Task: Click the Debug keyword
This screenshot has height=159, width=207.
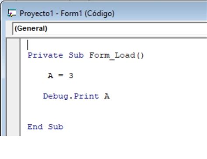Action: pyautogui.click(x=55, y=96)
